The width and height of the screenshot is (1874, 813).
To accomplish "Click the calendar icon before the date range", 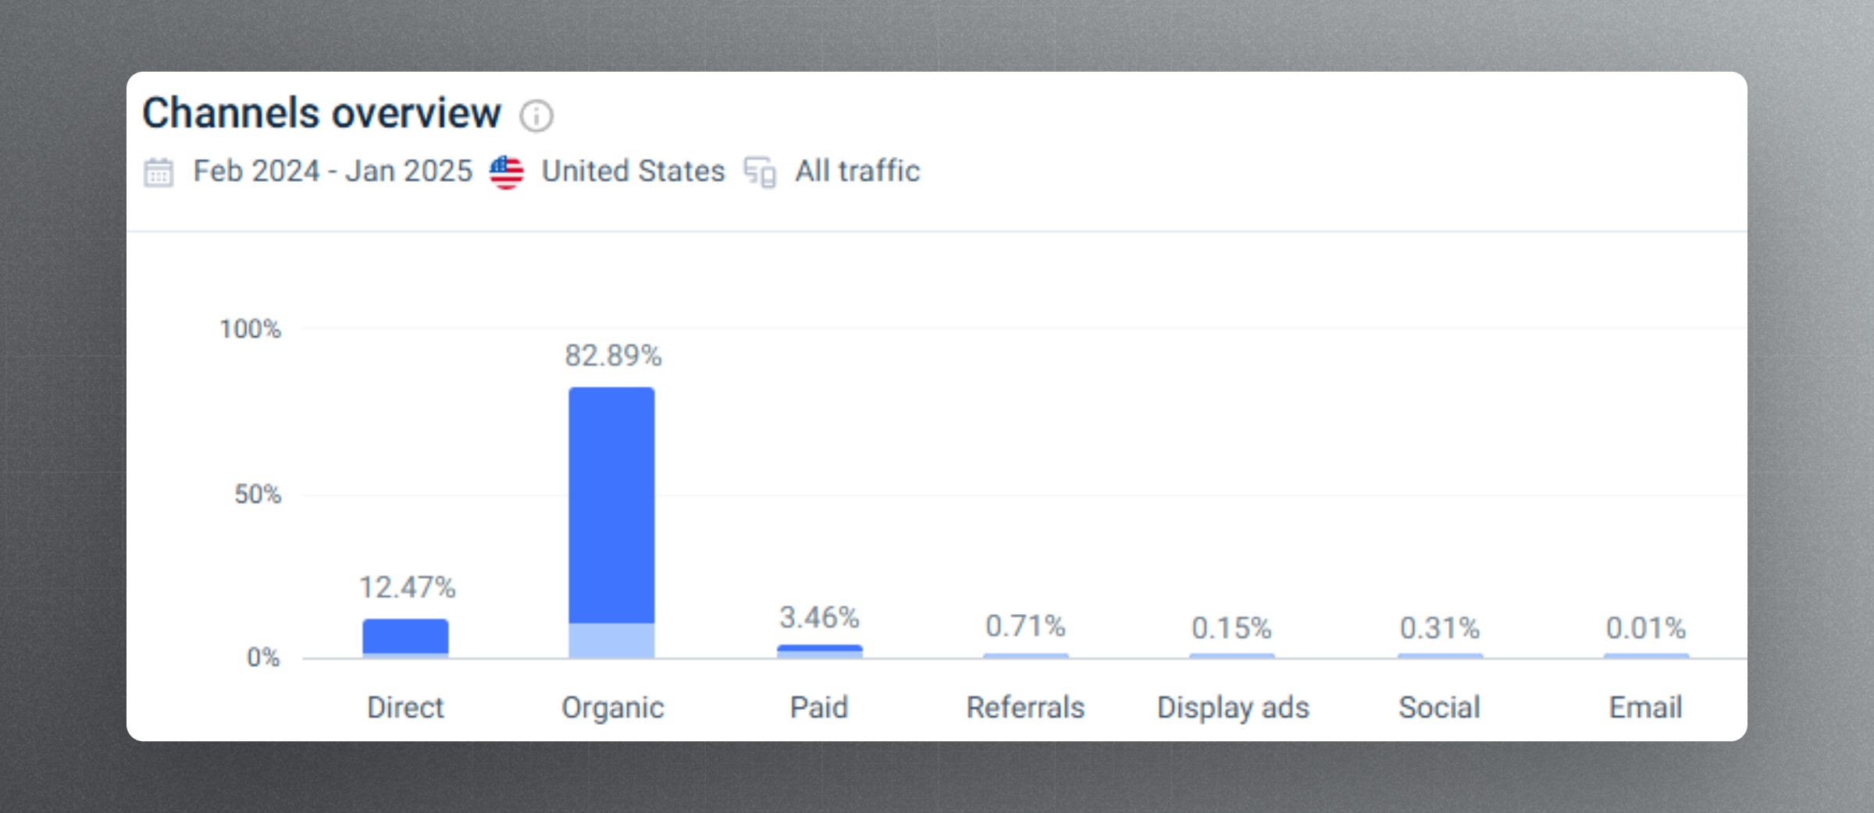I will tap(159, 172).
